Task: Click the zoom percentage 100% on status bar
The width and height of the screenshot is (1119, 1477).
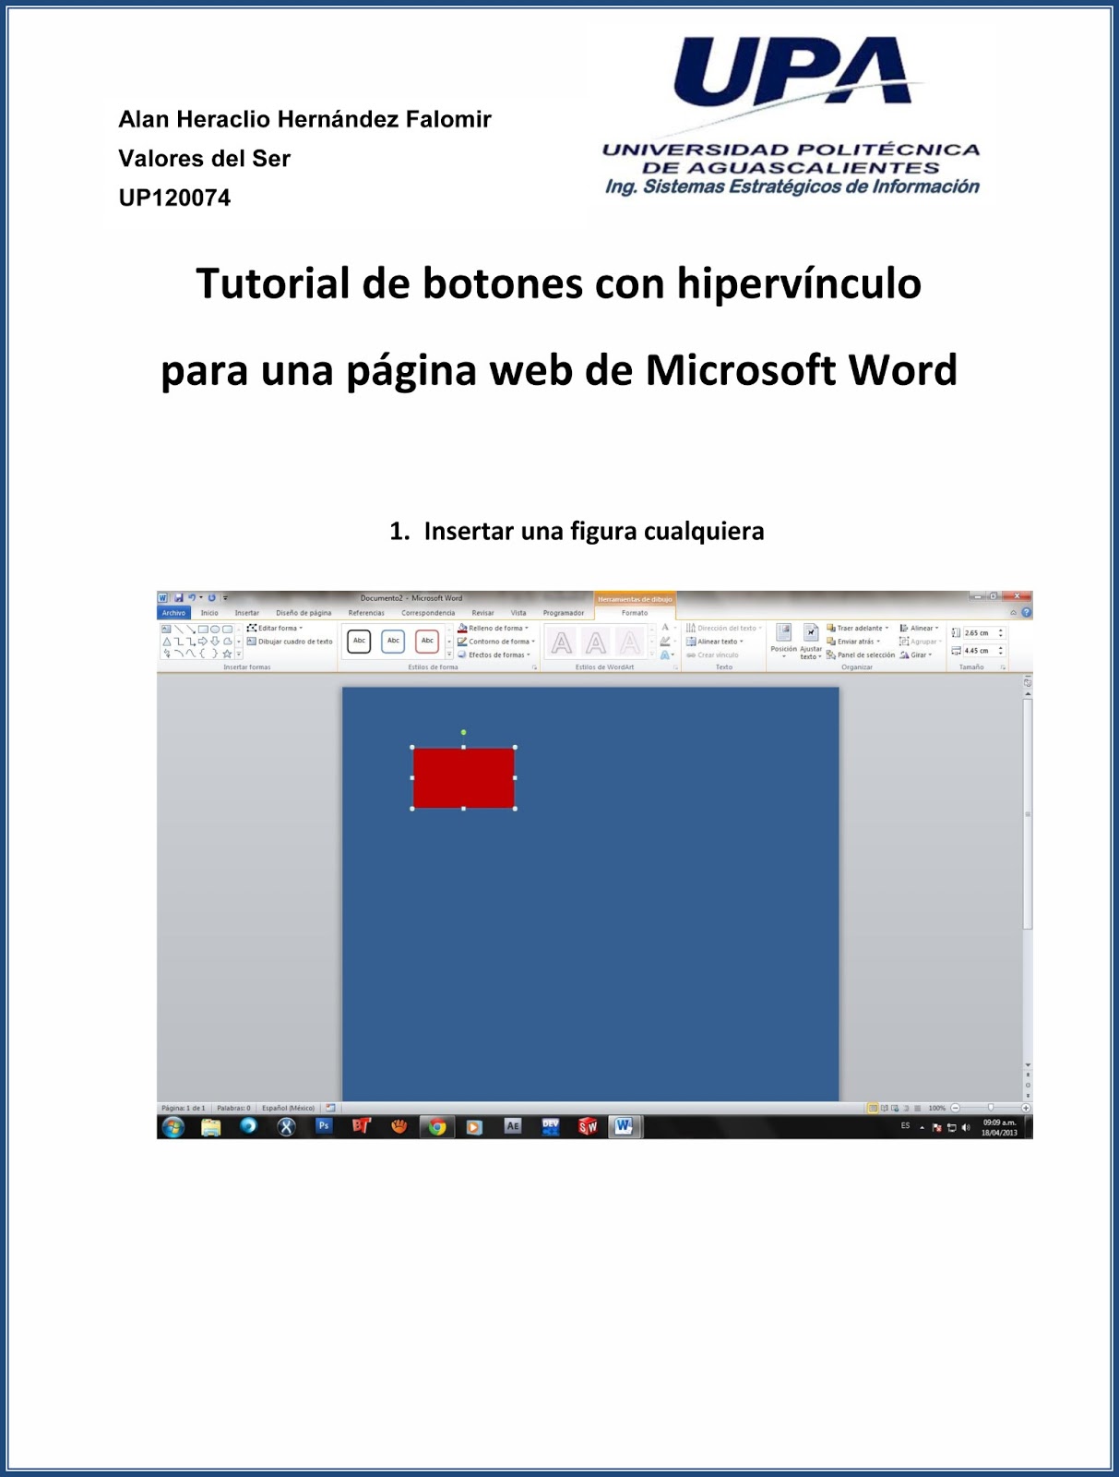Action: (x=937, y=1108)
